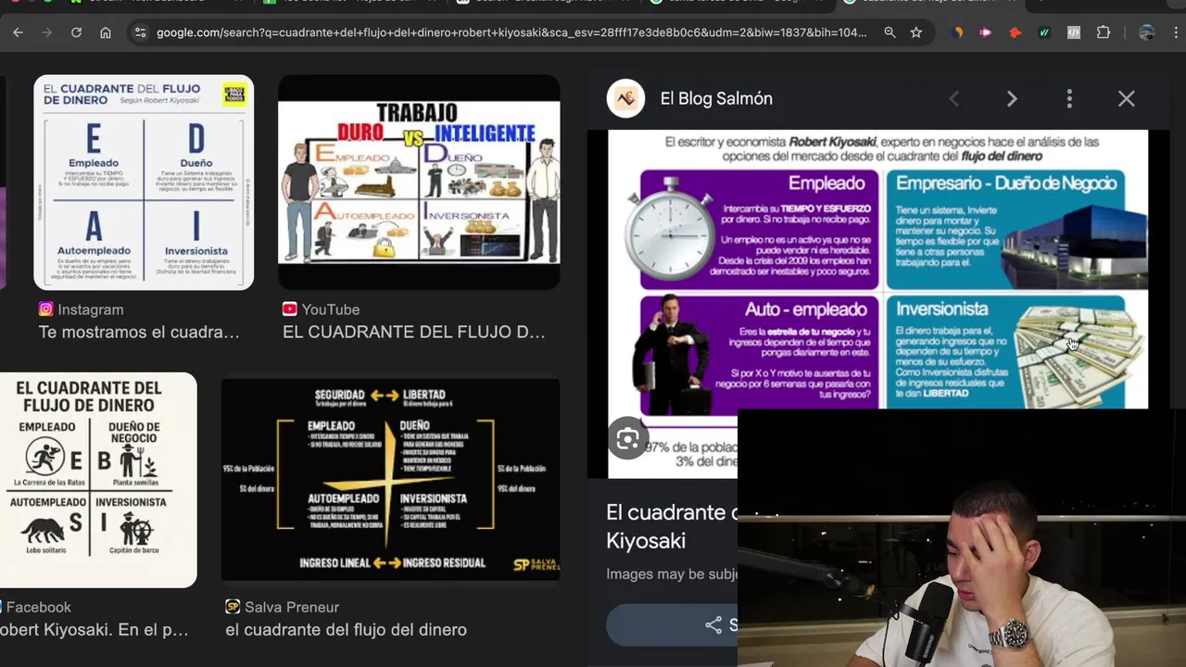The width and height of the screenshot is (1186, 667).
Task: Click the google.com URL address field
Action: click(511, 32)
